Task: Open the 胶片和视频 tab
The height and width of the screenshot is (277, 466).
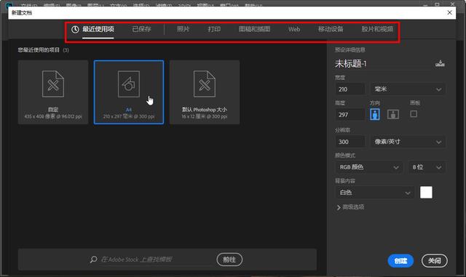Action: pyautogui.click(x=377, y=29)
